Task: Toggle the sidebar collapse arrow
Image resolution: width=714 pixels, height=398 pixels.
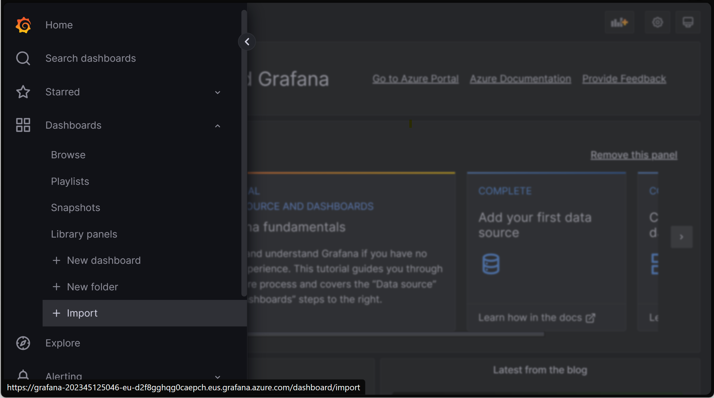Action: (247, 42)
